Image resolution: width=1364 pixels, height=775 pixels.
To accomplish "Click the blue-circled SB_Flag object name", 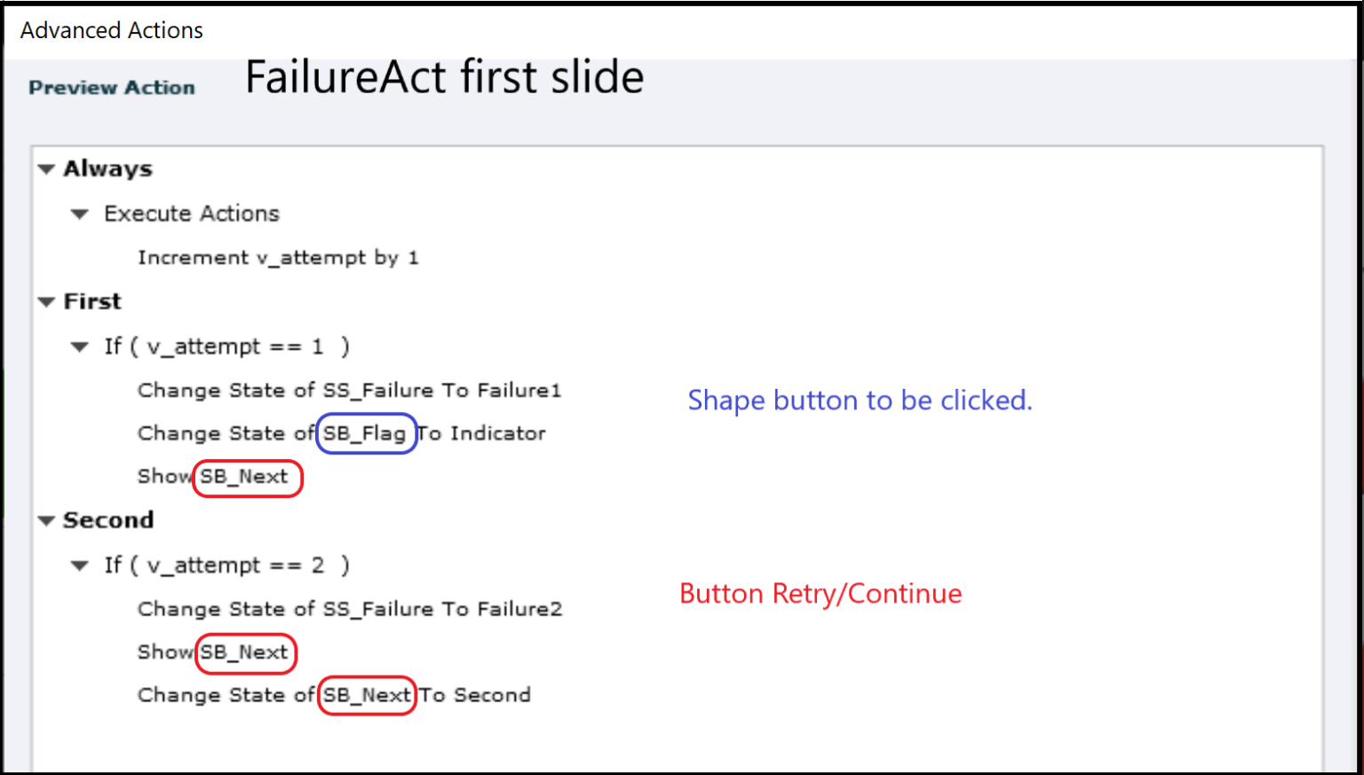I will (366, 433).
